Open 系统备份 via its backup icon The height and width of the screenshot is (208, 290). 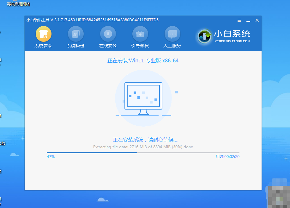point(76,34)
